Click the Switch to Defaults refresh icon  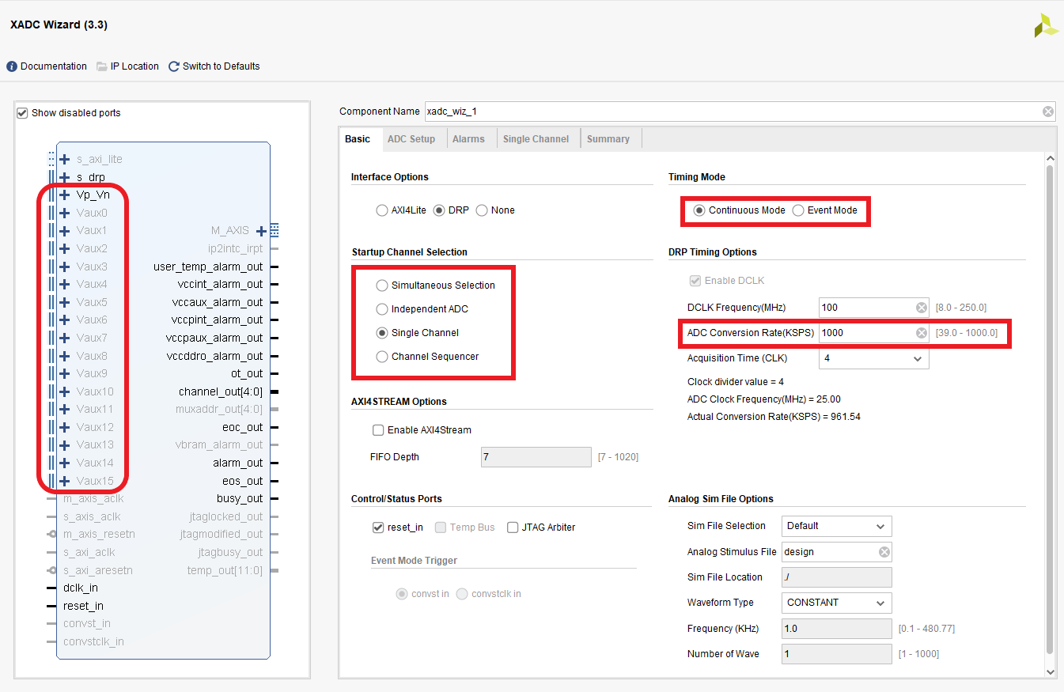click(x=174, y=66)
